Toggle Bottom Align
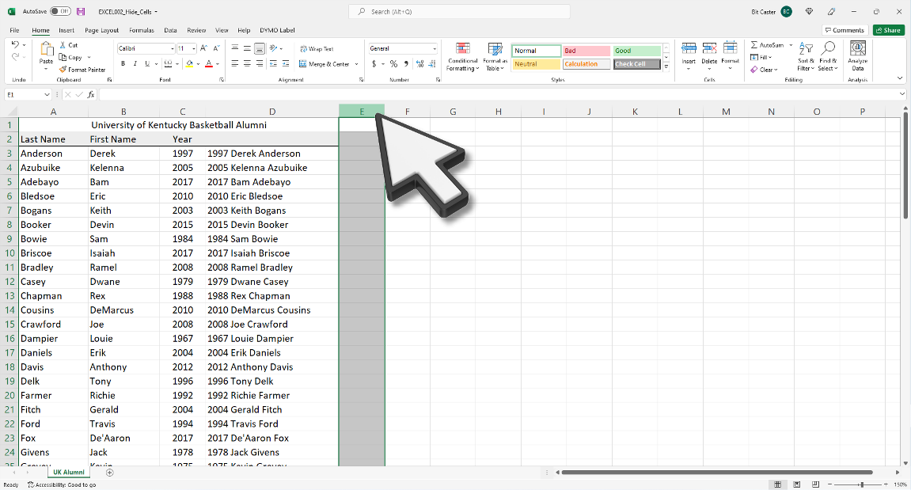911x490 pixels. [259, 48]
